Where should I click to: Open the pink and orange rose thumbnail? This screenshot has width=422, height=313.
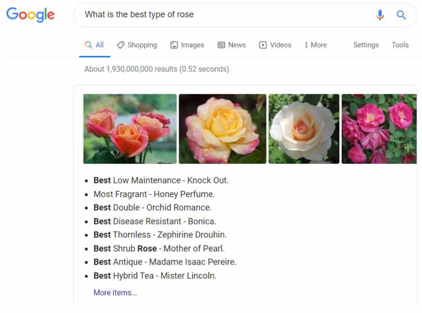click(x=130, y=129)
